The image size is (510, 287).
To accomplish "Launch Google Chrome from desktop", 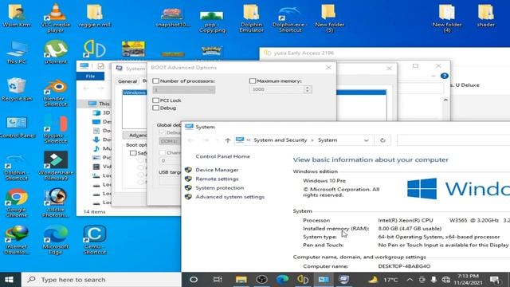I will tap(17, 202).
